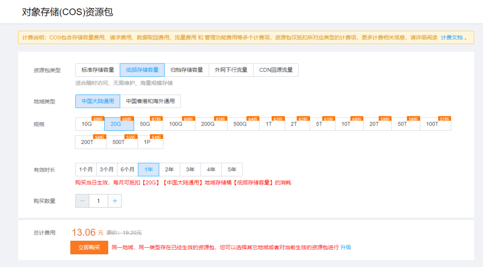Set validity period to 4年
The height and width of the screenshot is (267, 483).
coord(211,170)
